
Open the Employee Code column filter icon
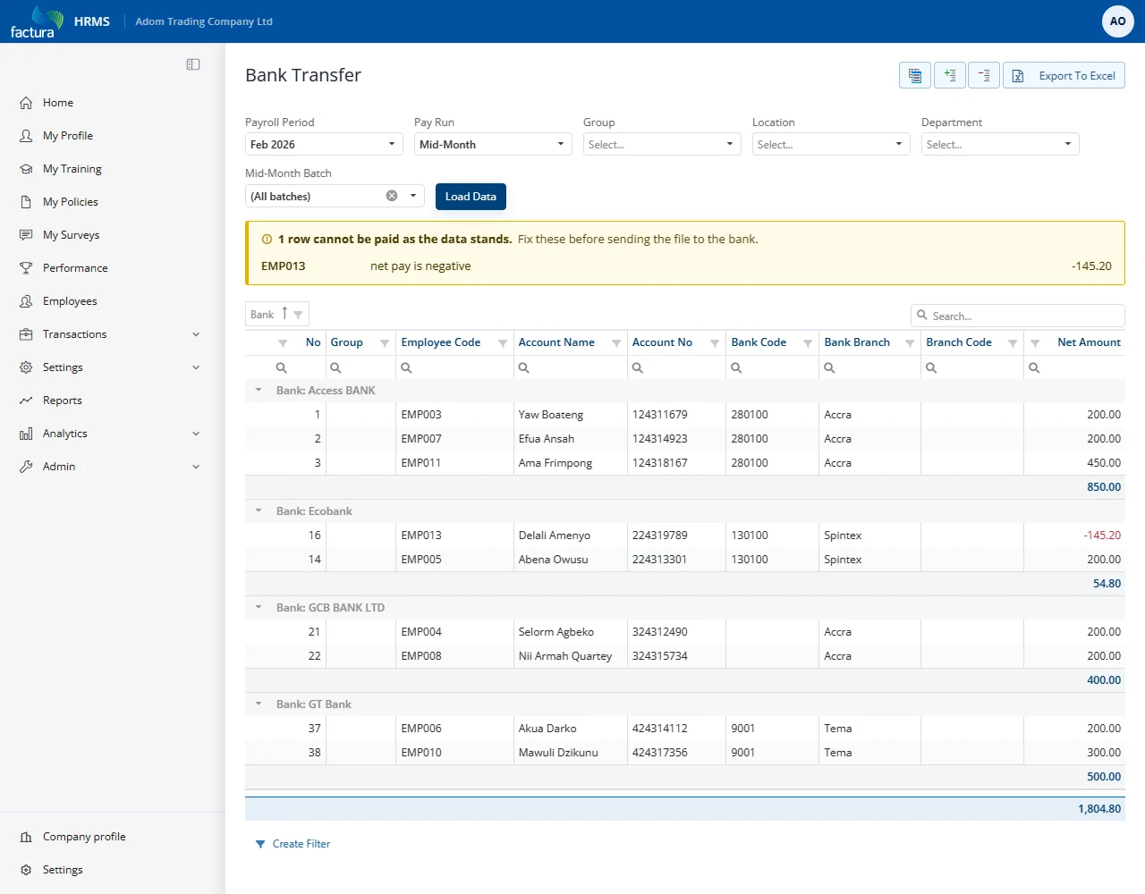pyautogui.click(x=503, y=343)
